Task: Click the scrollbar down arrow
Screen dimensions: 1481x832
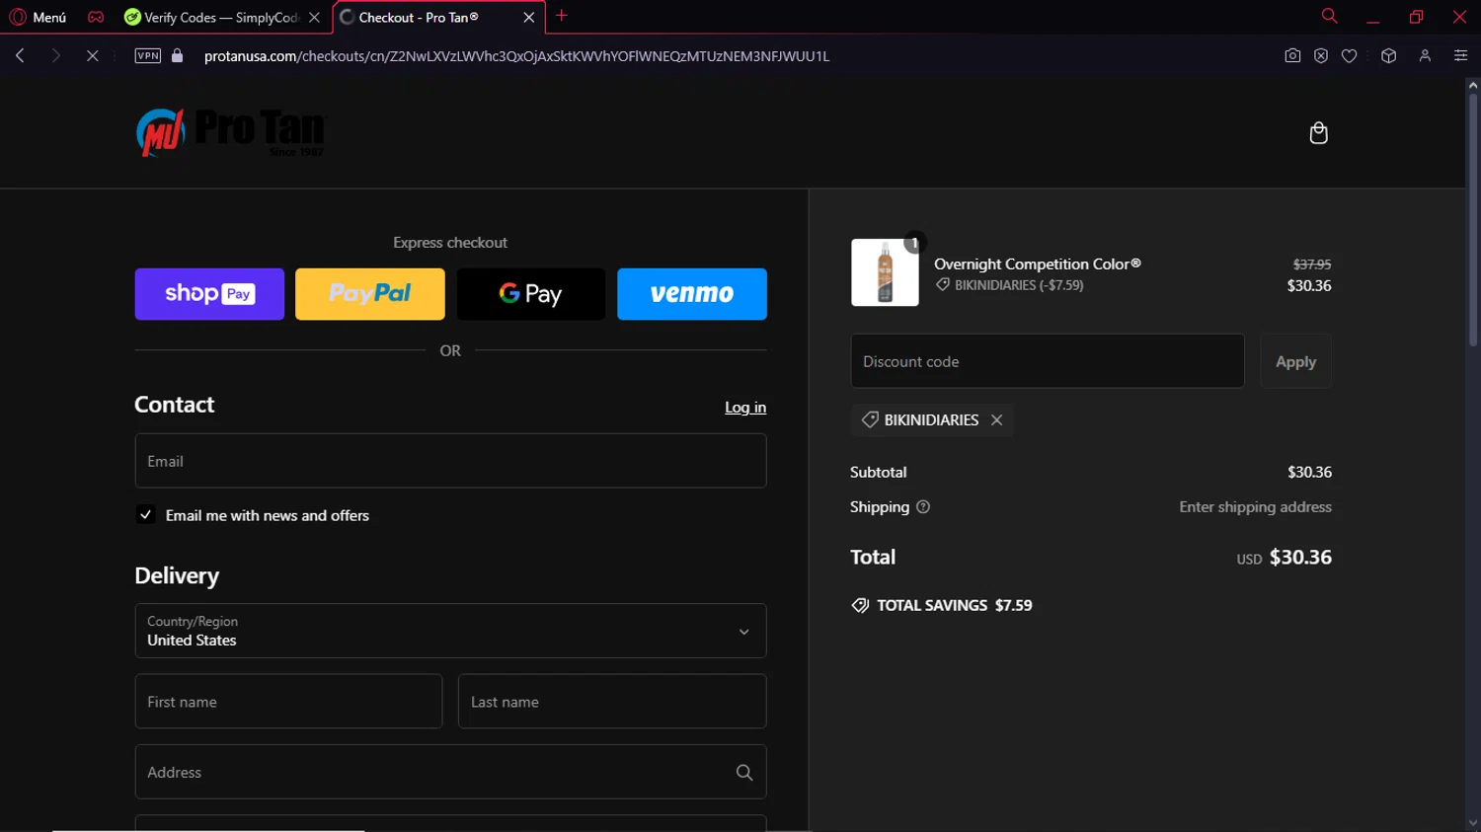Action: coord(1472,823)
